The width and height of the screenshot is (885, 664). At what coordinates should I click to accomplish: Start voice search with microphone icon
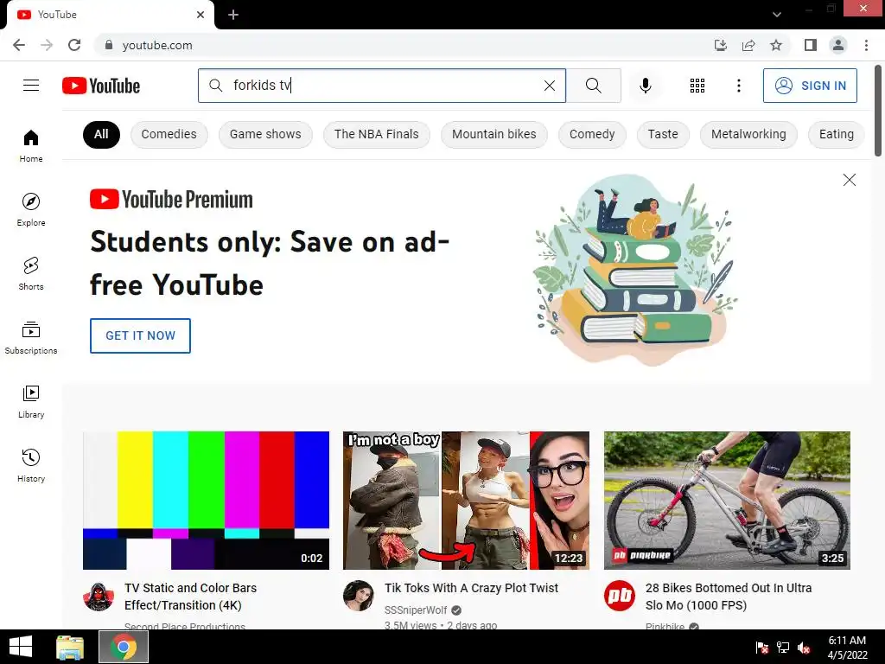pos(646,86)
